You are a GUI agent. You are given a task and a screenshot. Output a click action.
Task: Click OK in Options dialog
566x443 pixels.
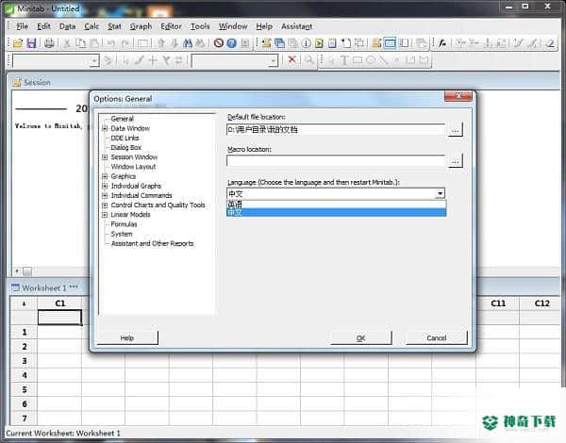coord(361,338)
